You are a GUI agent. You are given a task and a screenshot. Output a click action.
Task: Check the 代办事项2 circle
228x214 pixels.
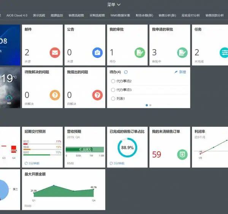(113, 81)
